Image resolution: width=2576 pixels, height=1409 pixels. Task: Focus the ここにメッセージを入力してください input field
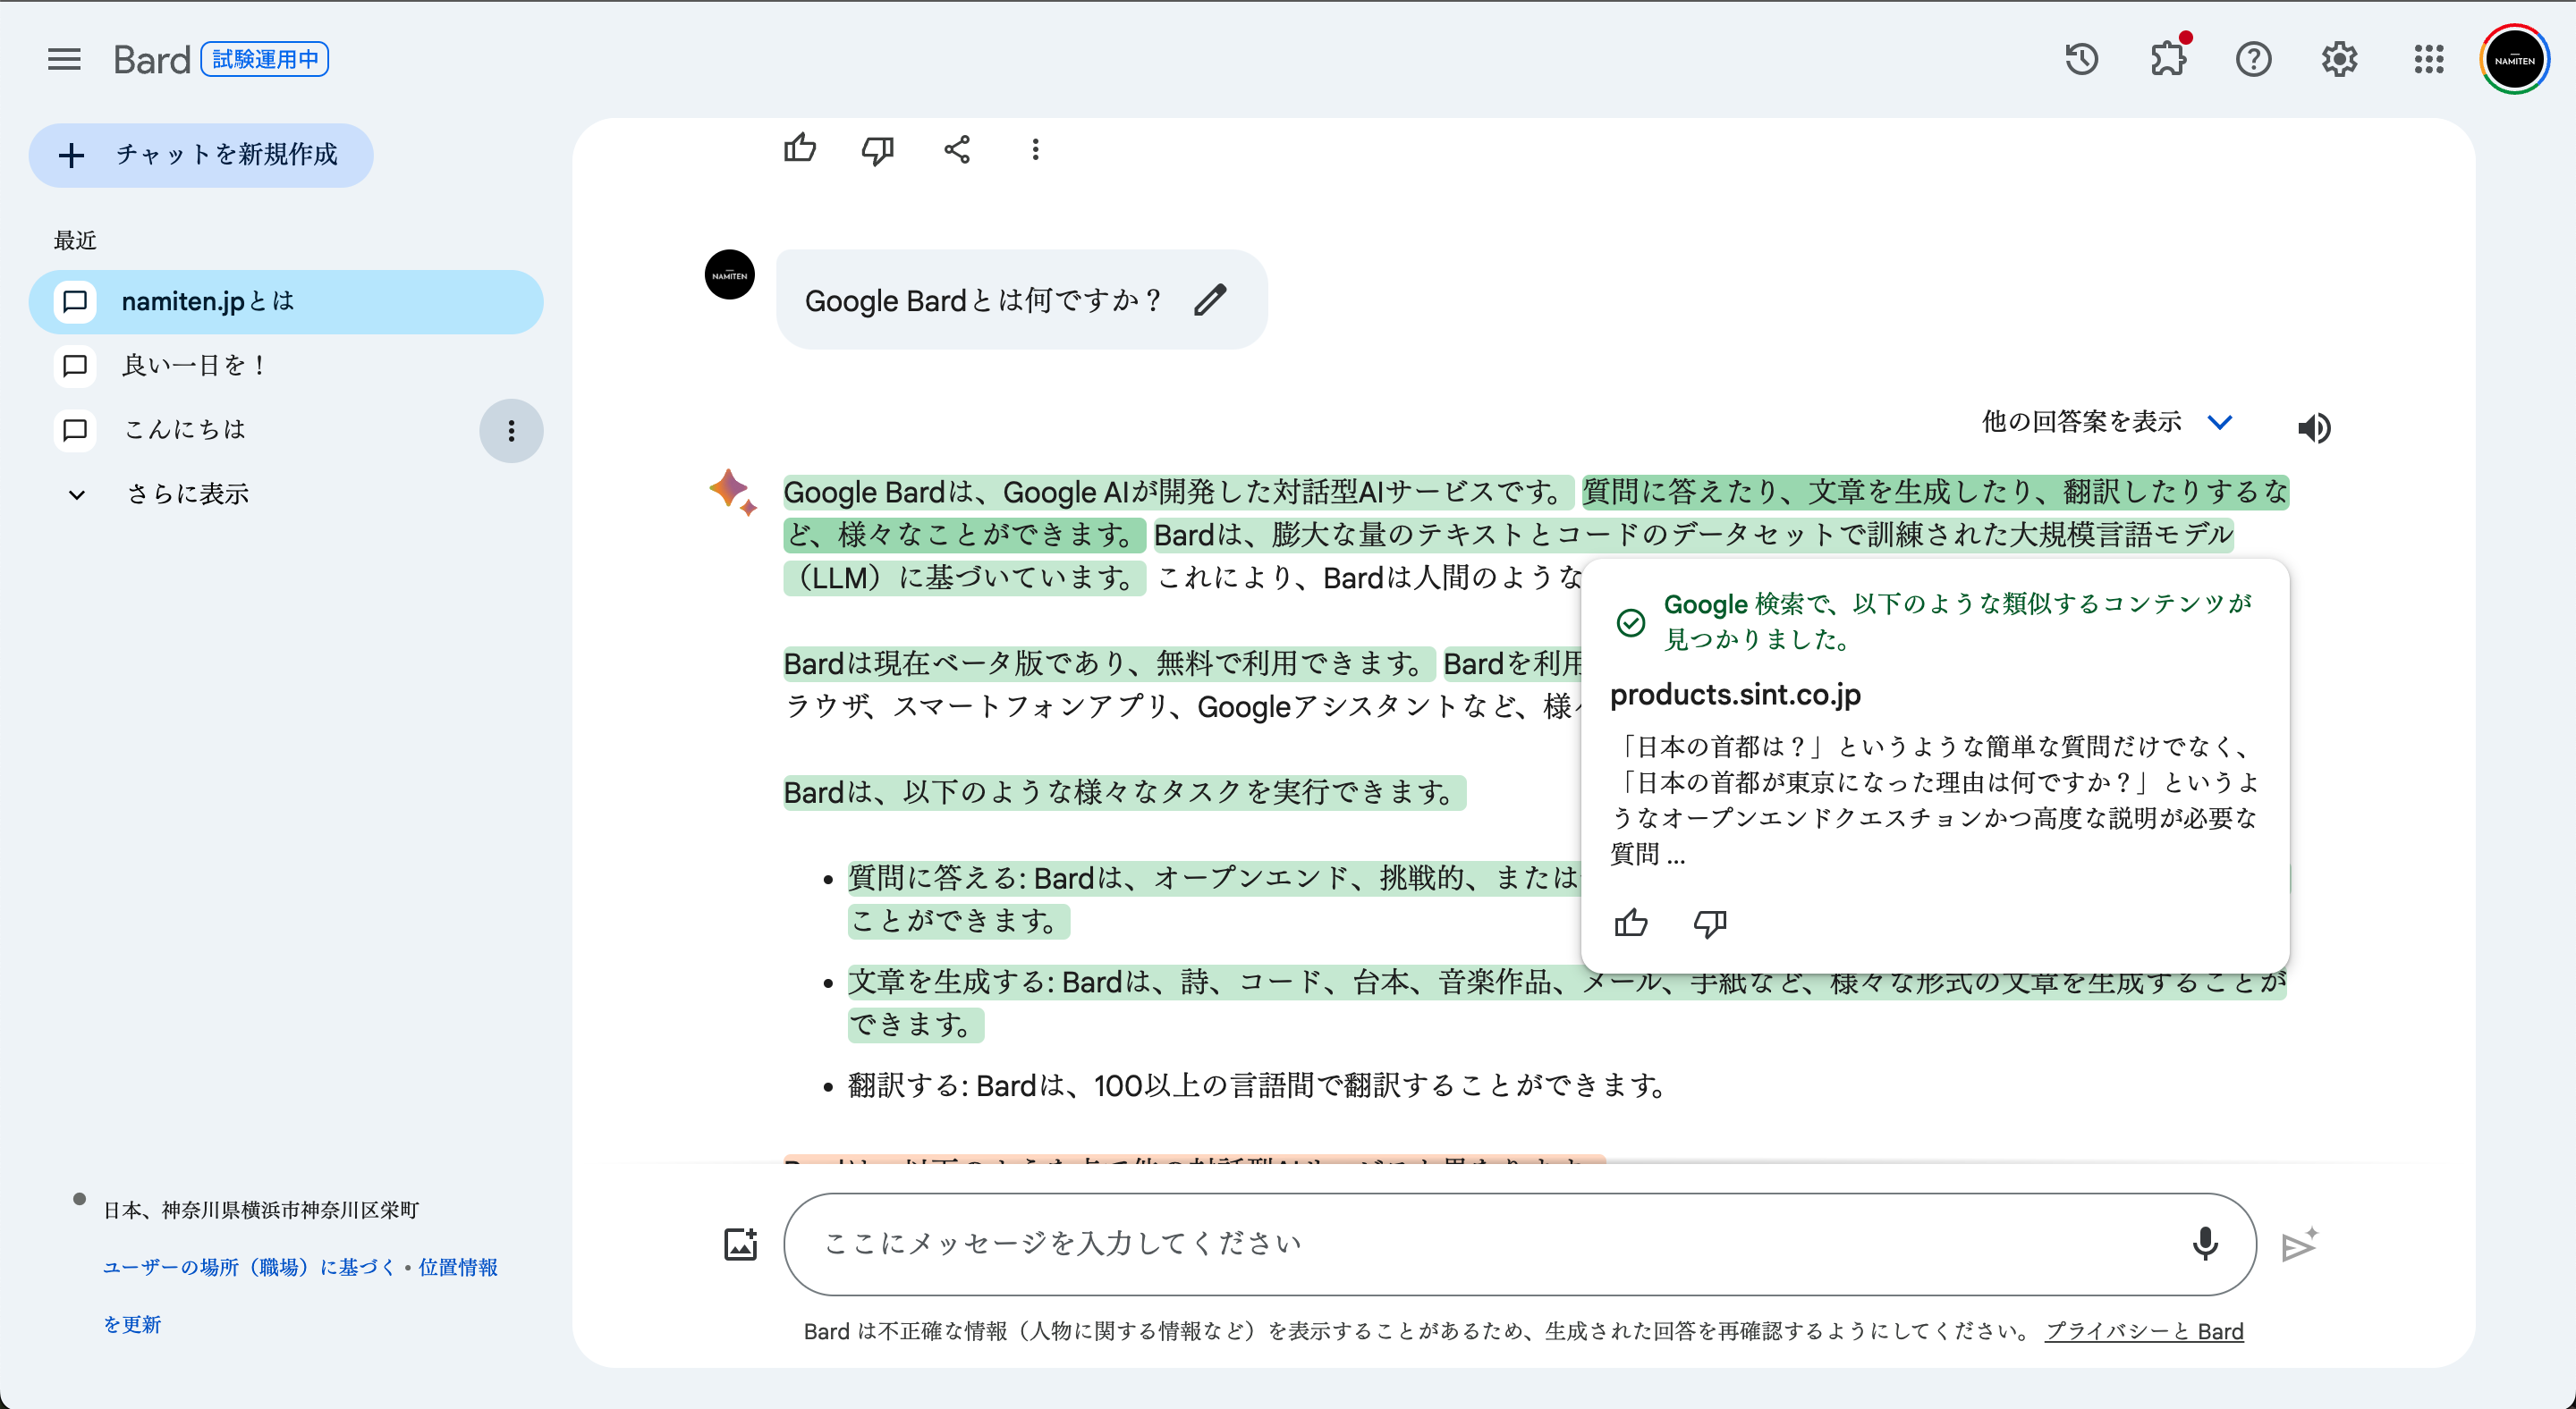(x=1520, y=1243)
